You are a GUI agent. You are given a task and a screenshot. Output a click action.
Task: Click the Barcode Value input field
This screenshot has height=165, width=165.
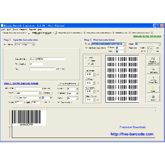coord(47,59)
